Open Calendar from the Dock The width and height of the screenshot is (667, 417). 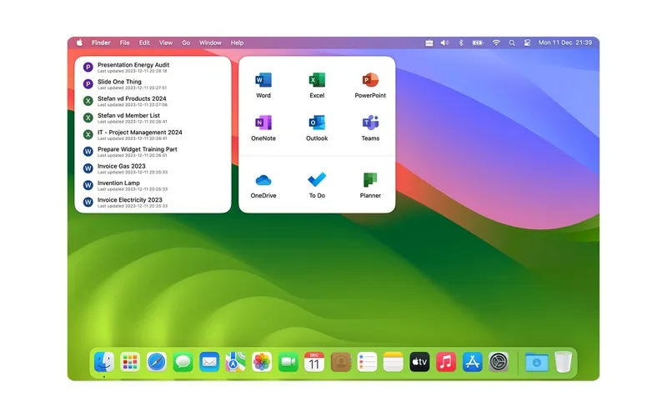coord(314,362)
